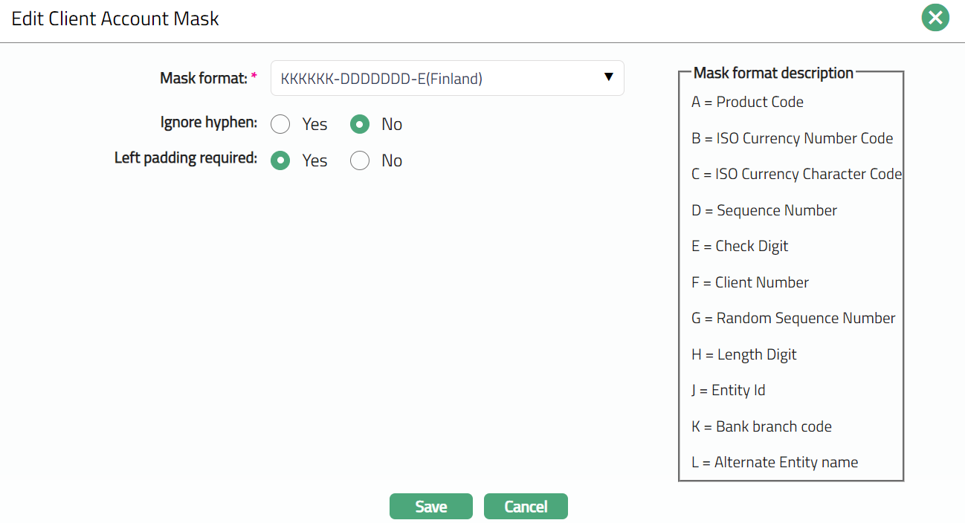Close the Edit Client Account Mask dialog

coord(935,18)
